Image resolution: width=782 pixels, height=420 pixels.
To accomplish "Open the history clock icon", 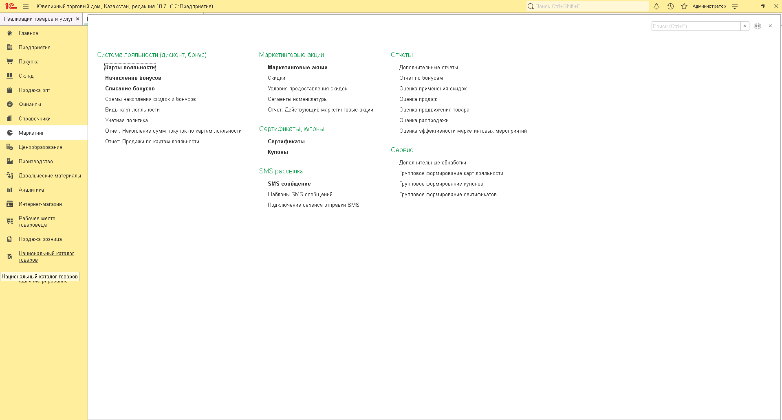I will pos(670,6).
